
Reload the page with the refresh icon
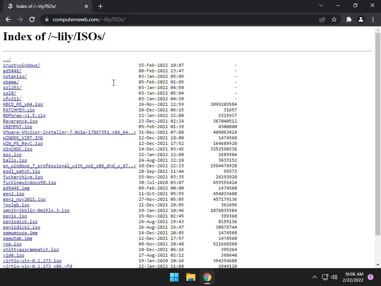32,19
